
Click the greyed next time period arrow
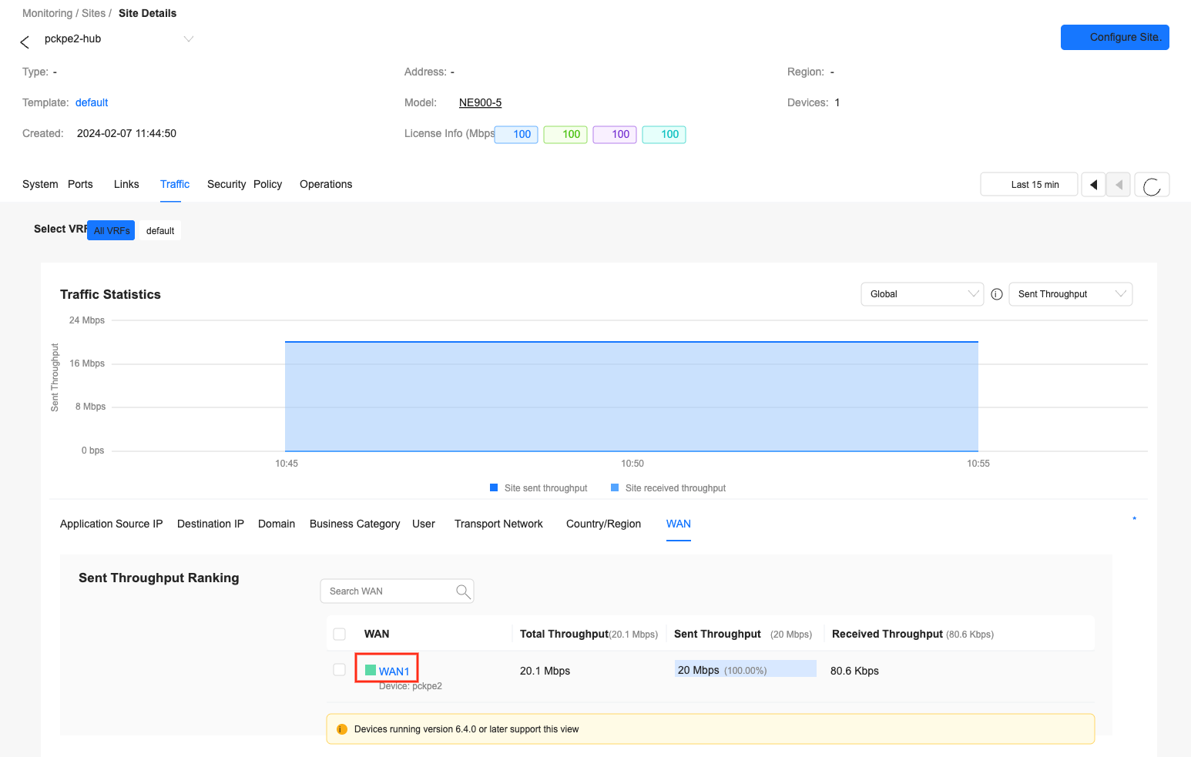tap(1119, 185)
